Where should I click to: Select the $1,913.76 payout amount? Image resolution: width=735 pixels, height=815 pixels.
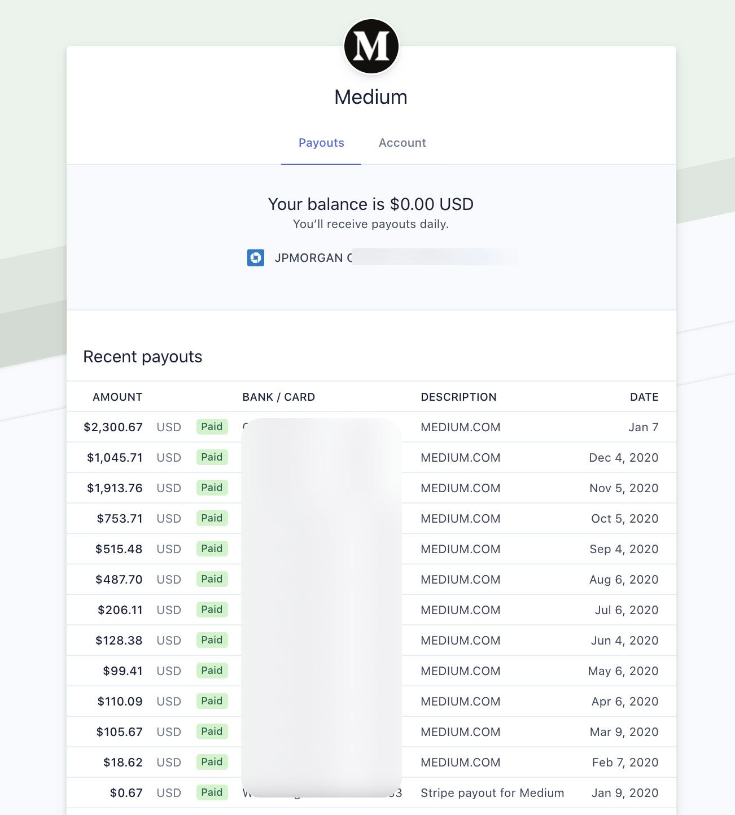(x=115, y=488)
